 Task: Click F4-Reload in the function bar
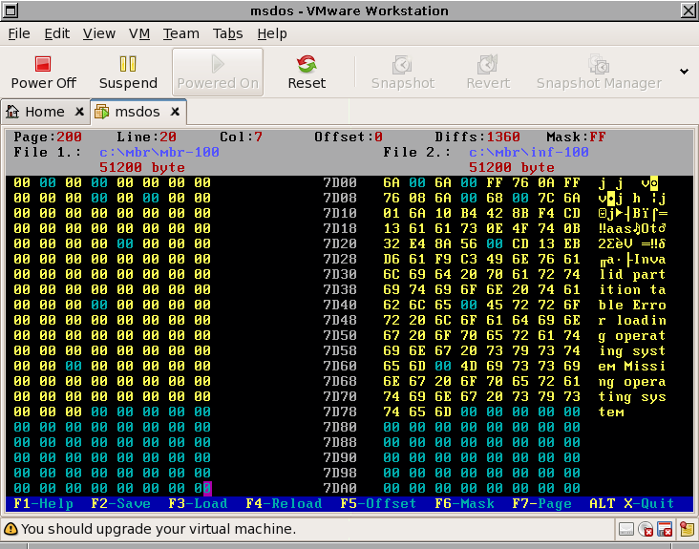284,503
